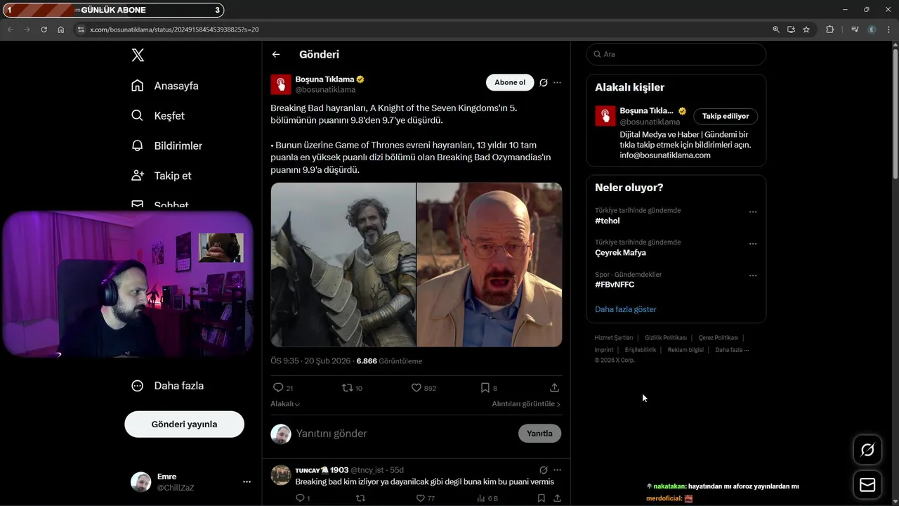The height and width of the screenshot is (506, 899).
Task: Click install app icon in address bar
Action: (791, 30)
